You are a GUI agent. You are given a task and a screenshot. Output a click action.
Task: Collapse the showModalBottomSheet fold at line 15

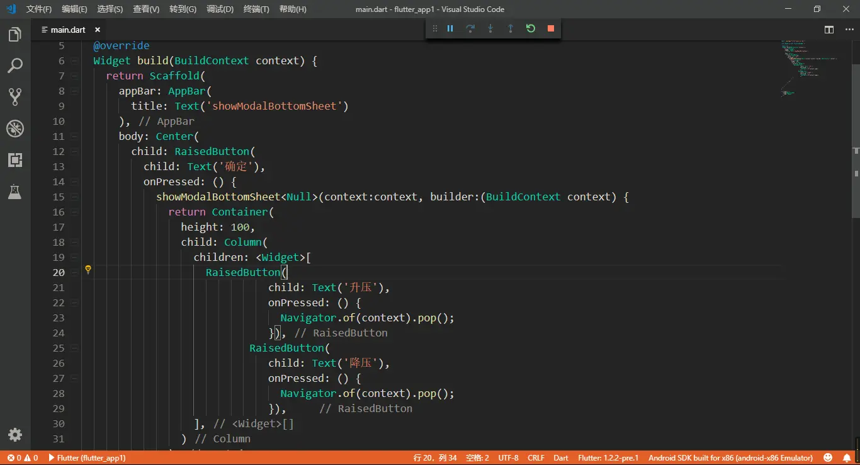[75, 197]
